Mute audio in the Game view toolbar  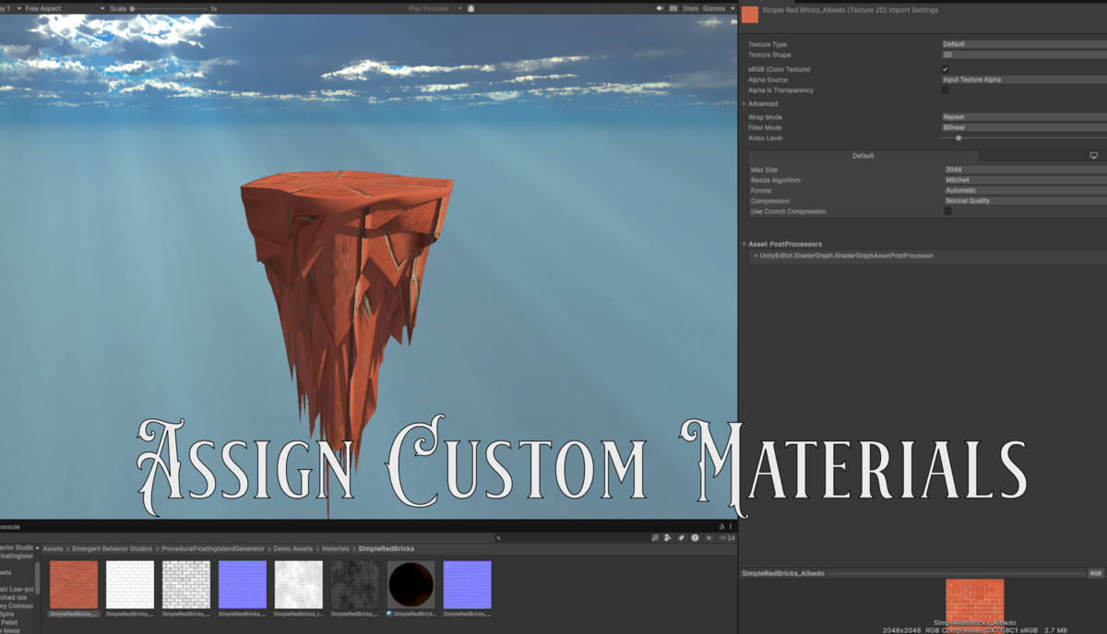point(660,7)
